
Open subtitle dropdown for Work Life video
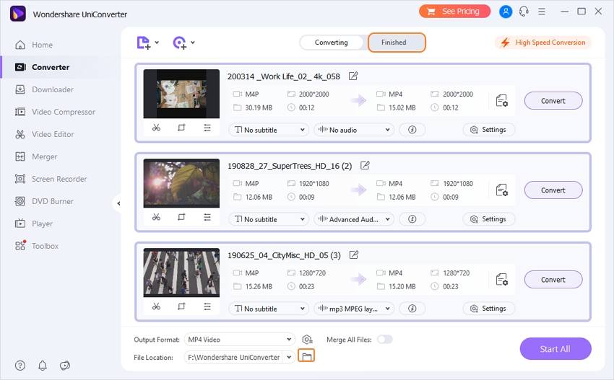point(269,130)
